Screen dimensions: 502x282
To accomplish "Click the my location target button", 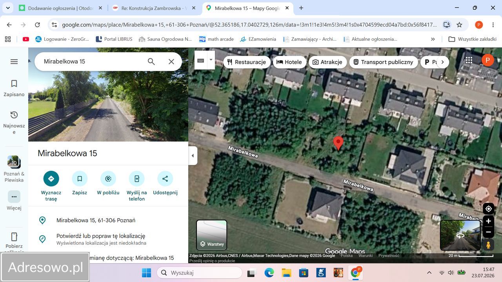I will tap(488, 209).
